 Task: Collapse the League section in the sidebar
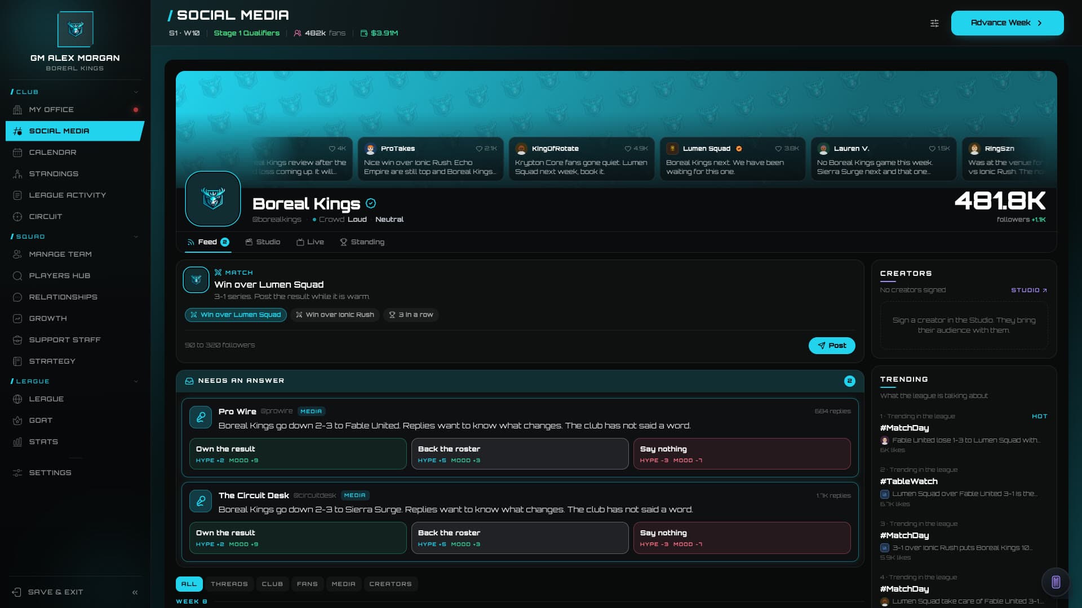pos(136,381)
